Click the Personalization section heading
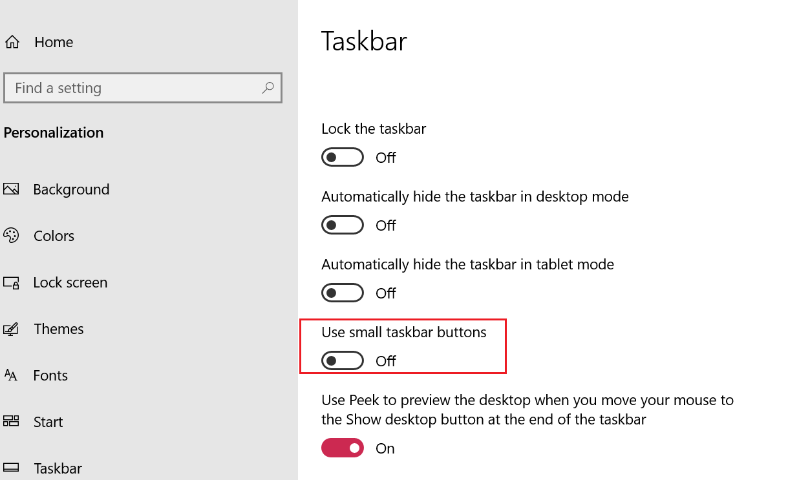This screenshot has height=480, width=799. click(x=54, y=132)
